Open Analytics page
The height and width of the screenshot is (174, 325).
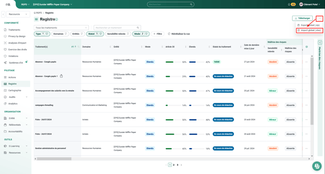click(x=13, y=104)
